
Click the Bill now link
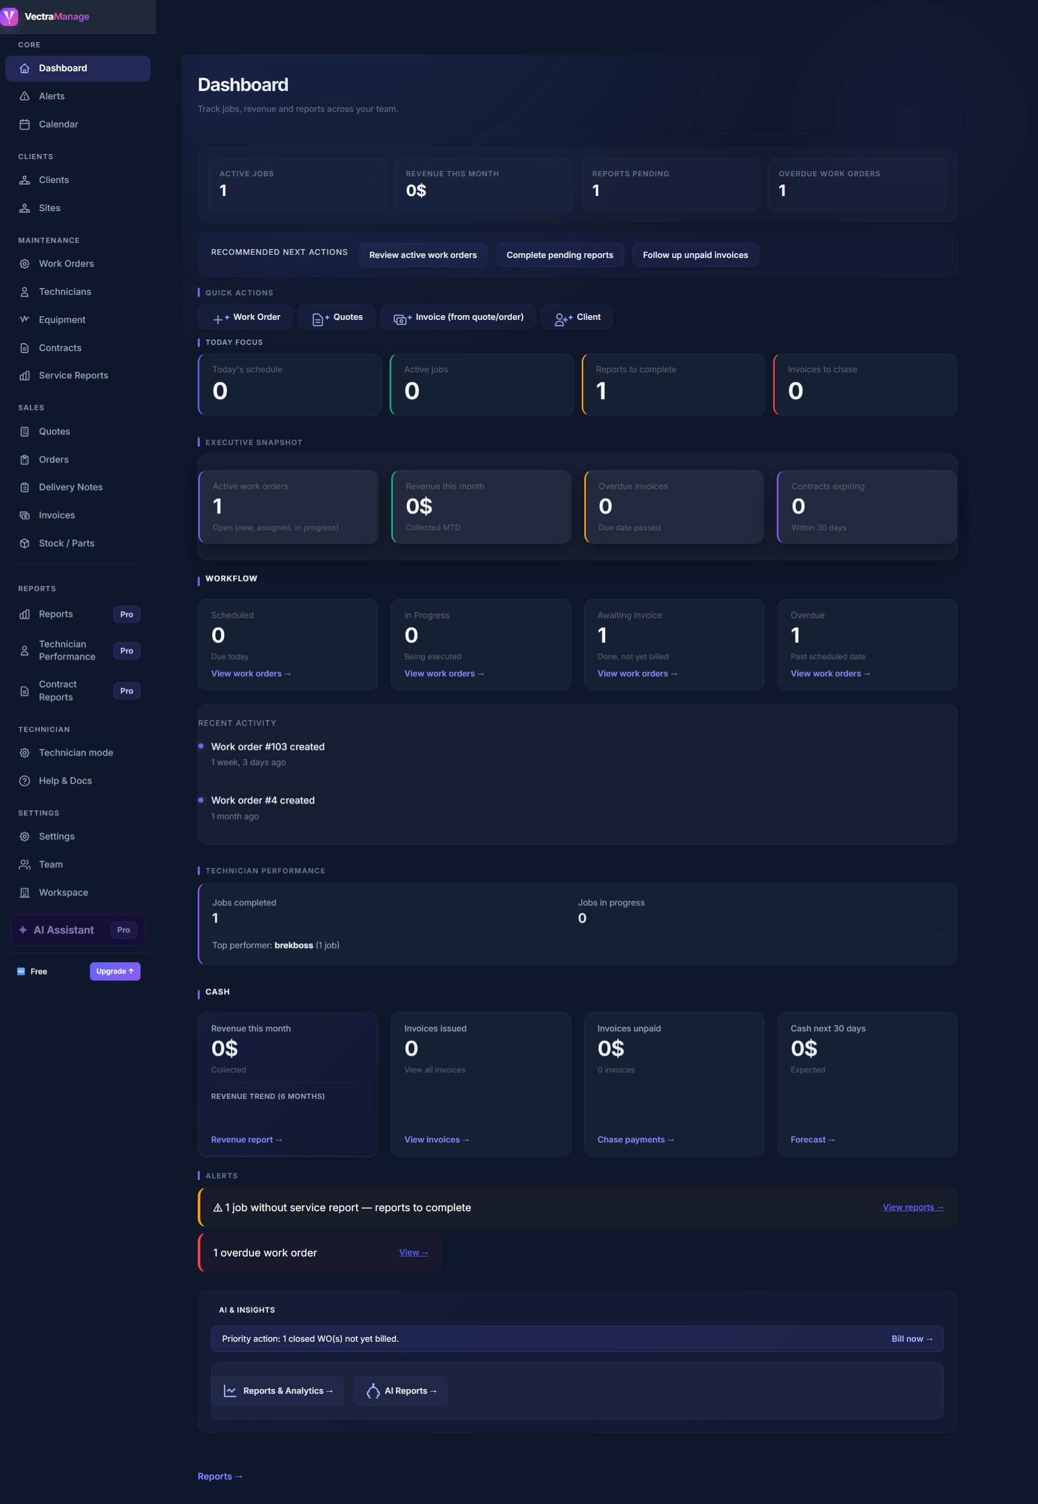911,1338
